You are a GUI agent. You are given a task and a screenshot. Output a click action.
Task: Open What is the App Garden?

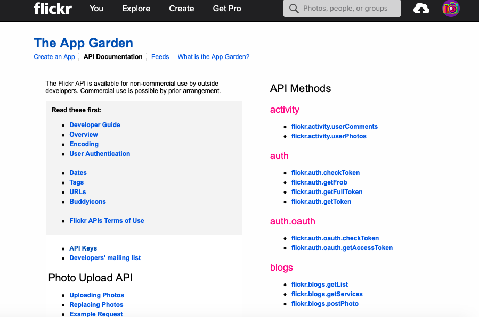click(x=213, y=57)
